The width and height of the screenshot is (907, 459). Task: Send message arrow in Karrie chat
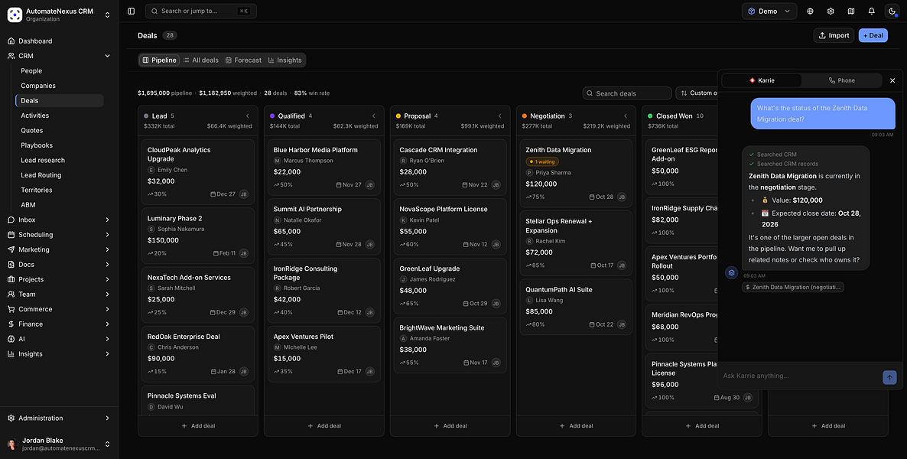coord(889,377)
